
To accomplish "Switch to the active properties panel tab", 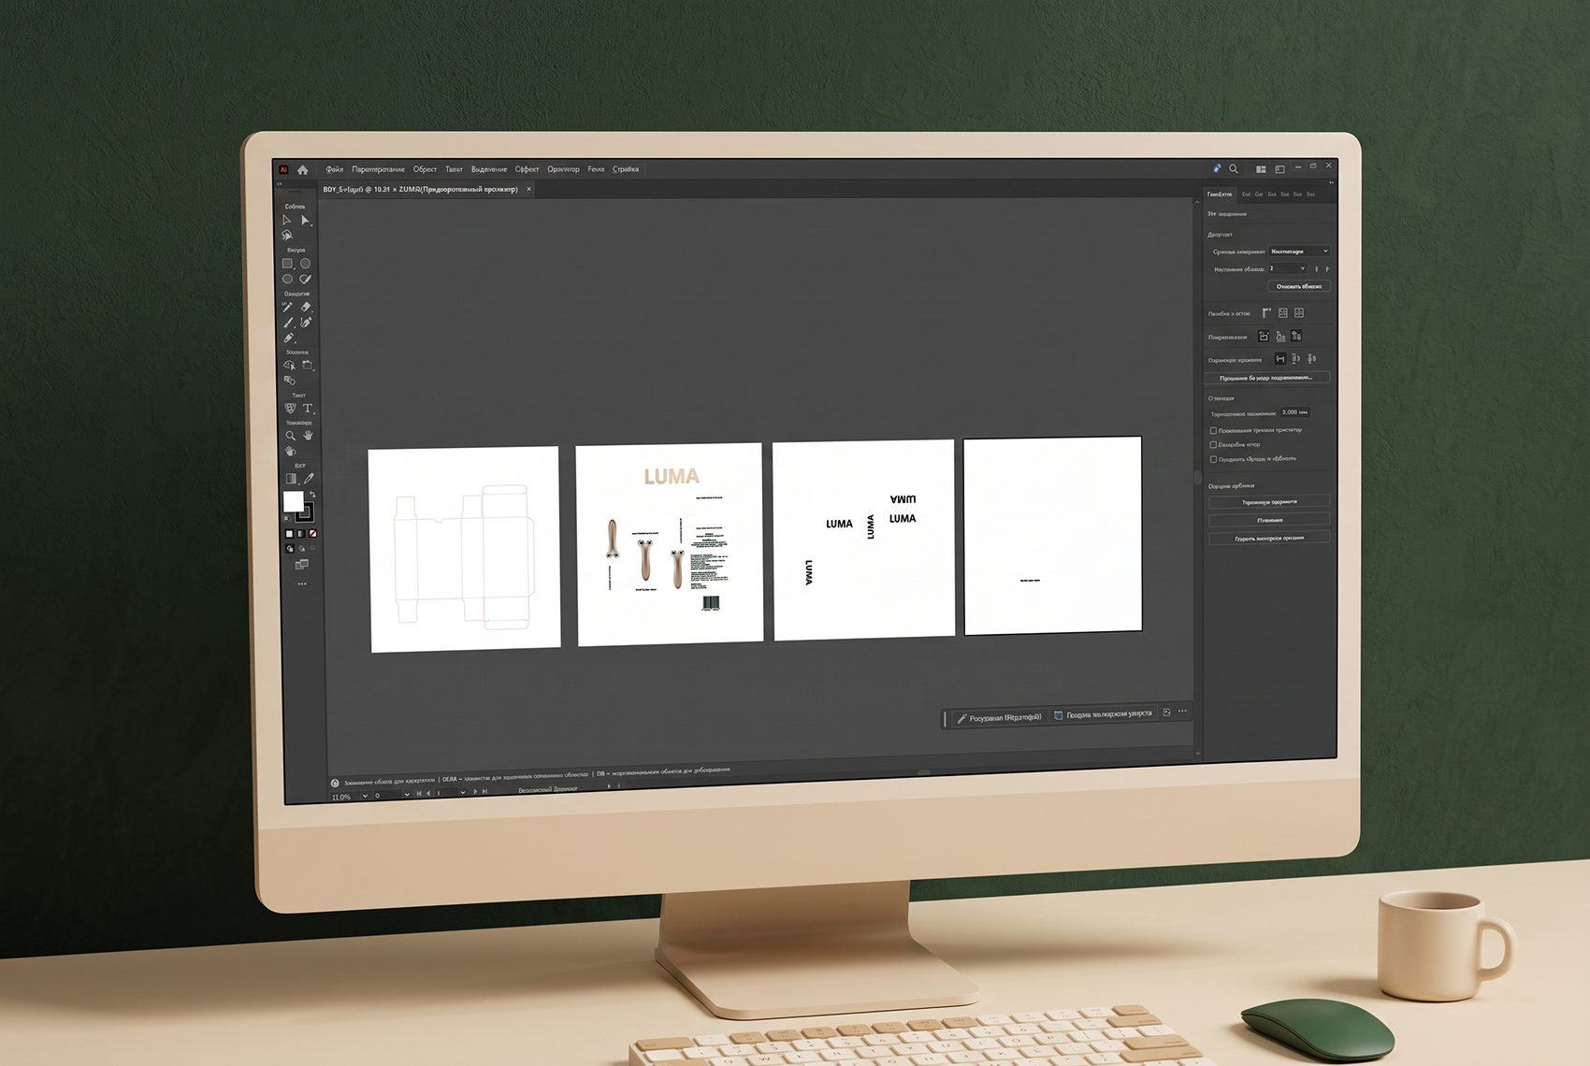I will 1220,194.
